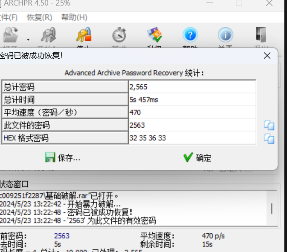Click the Open archive toolbar icon

10,35
